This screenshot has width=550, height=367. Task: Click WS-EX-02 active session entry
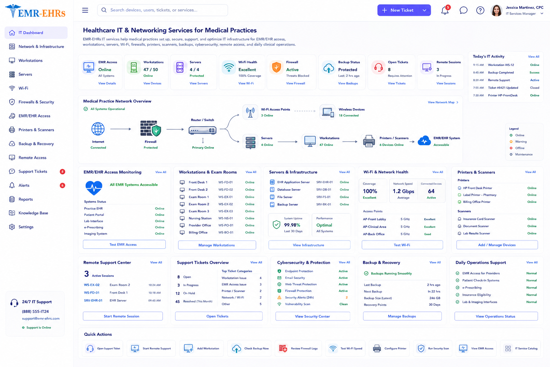[122, 285]
